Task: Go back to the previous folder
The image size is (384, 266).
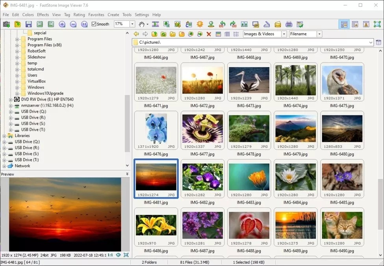Action: point(136,34)
